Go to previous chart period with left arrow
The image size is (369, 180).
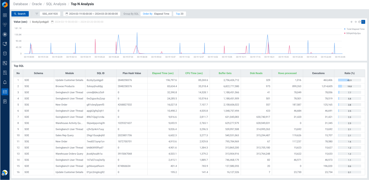[x=352, y=22]
